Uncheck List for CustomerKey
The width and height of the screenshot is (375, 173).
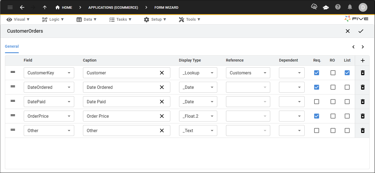click(347, 73)
